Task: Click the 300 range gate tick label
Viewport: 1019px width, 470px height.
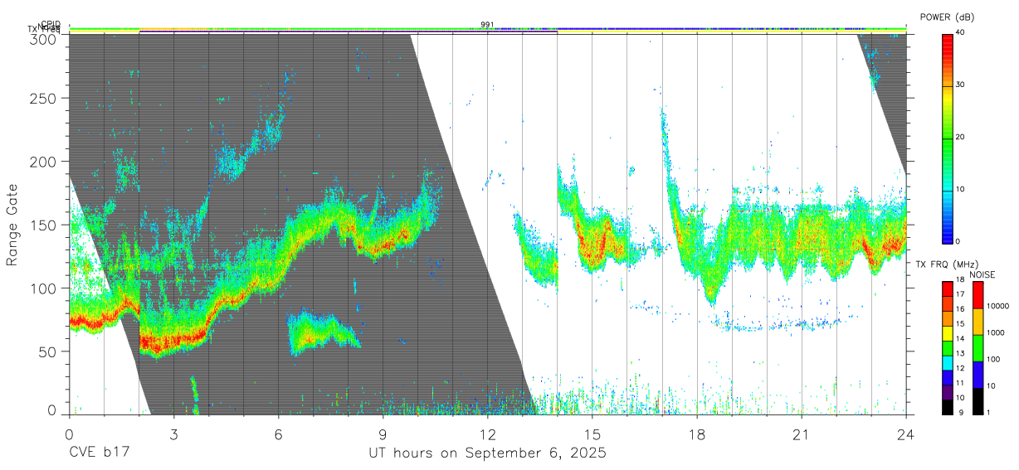Action: pos(43,39)
